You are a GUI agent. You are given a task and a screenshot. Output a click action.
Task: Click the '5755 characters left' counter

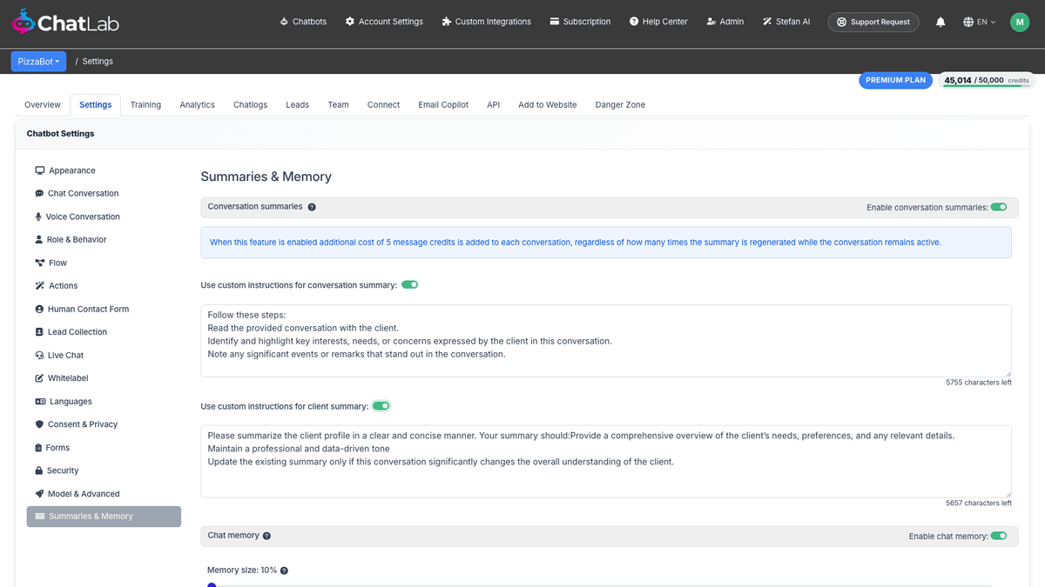[979, 383]
